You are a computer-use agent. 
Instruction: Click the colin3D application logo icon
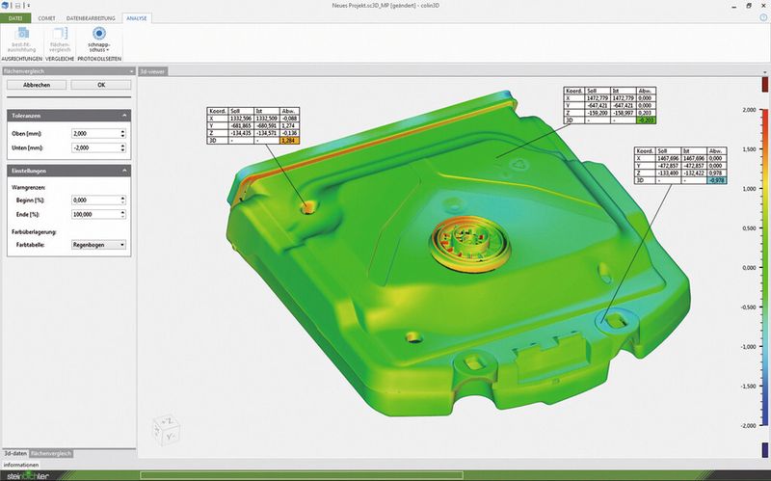5,6
